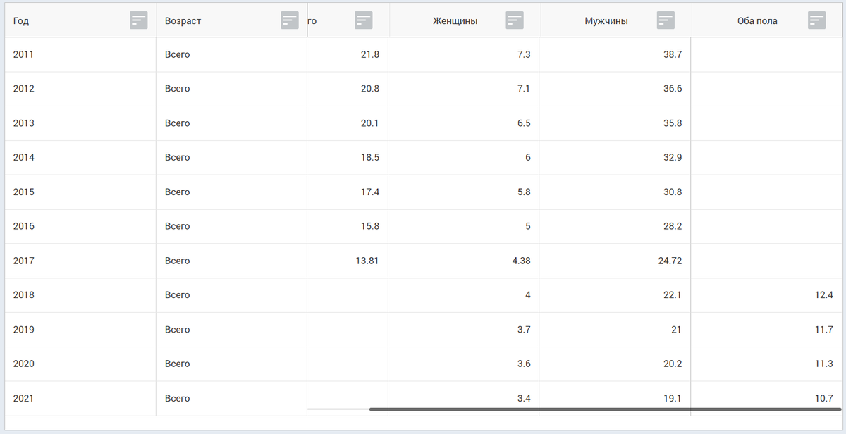
Task: Select the Оба пола column header
Action: tap(767, 20)
